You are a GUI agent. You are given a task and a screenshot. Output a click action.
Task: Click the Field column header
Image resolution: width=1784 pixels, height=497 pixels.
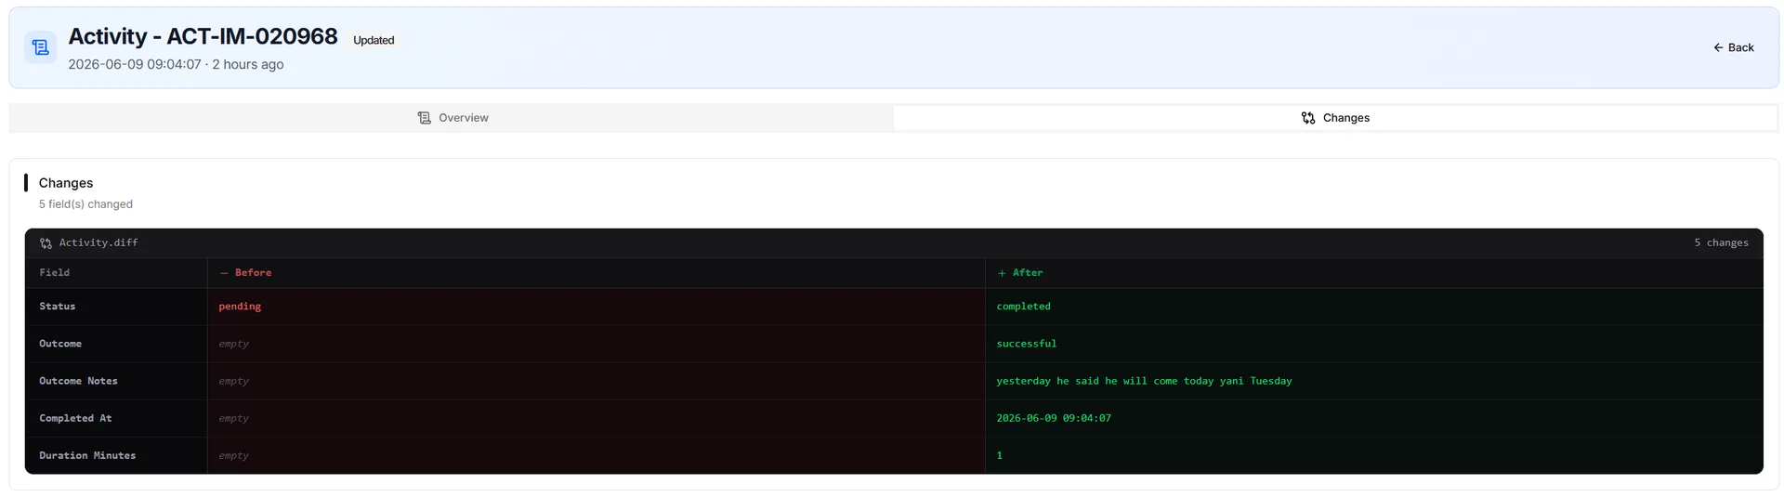[55, 272]
